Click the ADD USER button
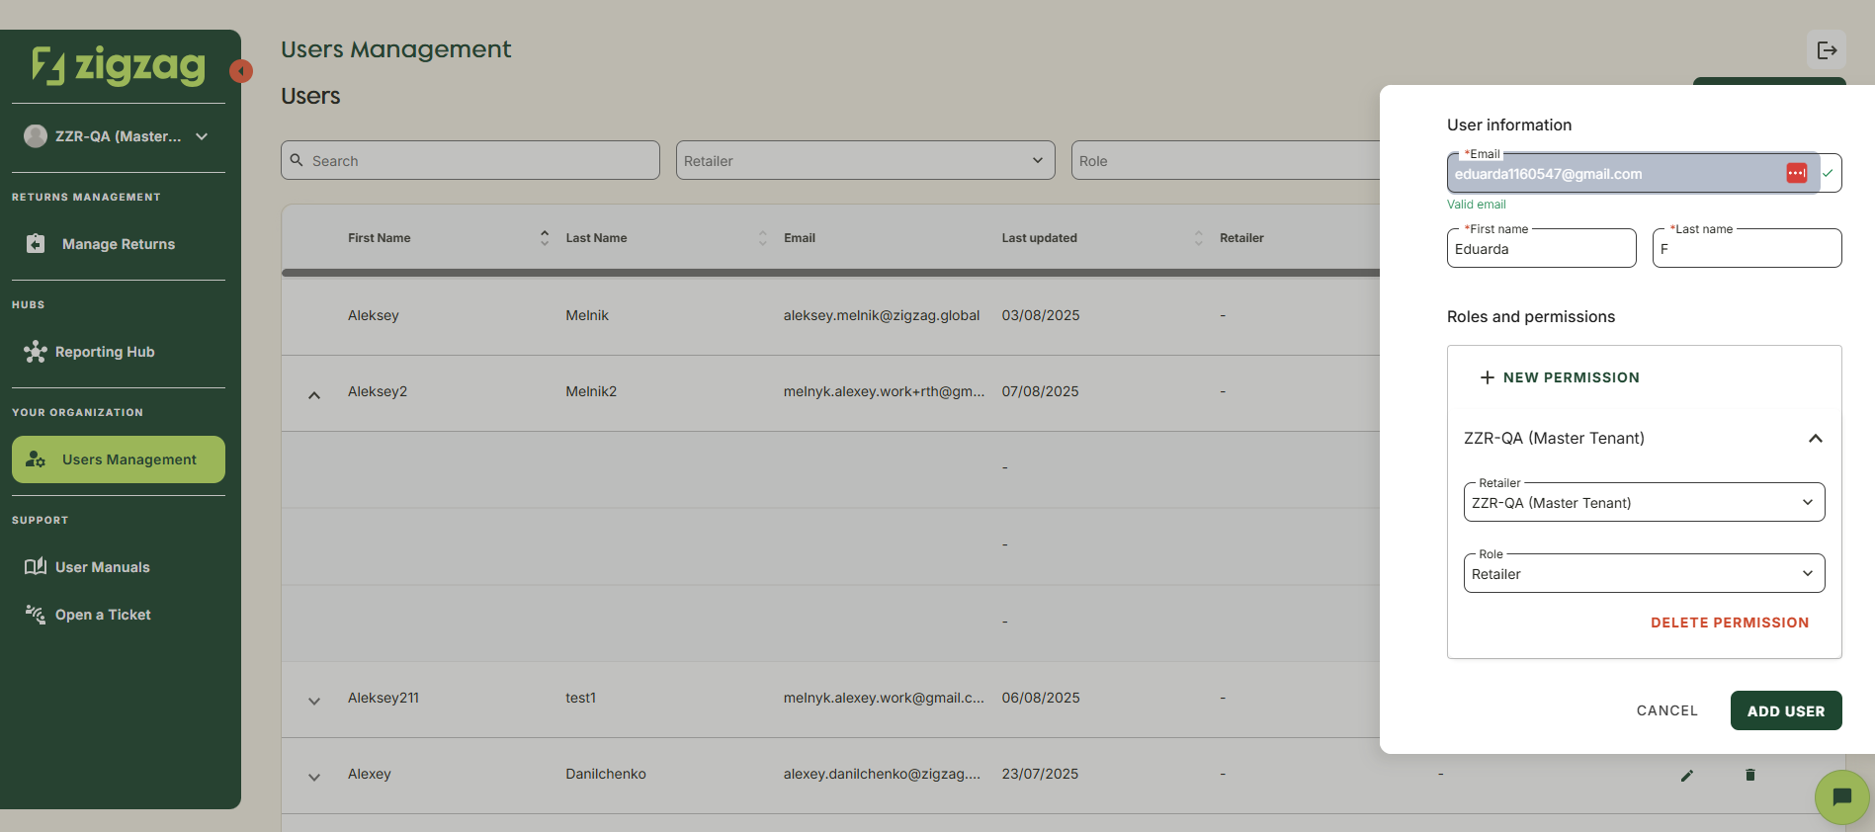 [1785, 710]
